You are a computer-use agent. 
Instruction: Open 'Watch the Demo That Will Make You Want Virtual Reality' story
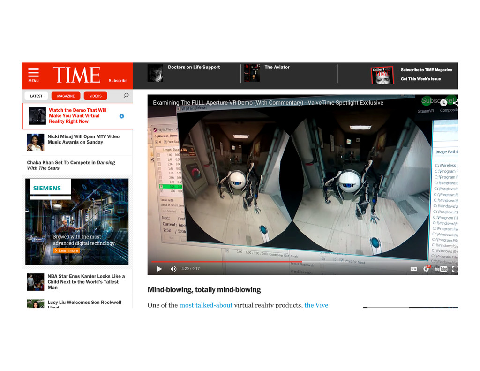click(78, 116)
